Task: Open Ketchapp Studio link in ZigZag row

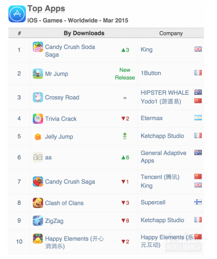Action: tap(162, 220)
